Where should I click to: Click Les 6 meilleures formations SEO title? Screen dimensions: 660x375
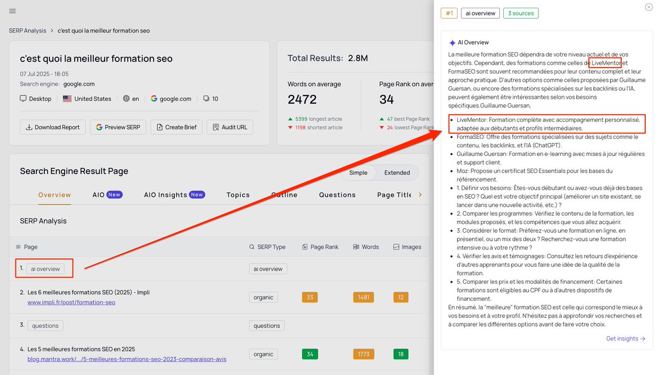coord(89,293)
